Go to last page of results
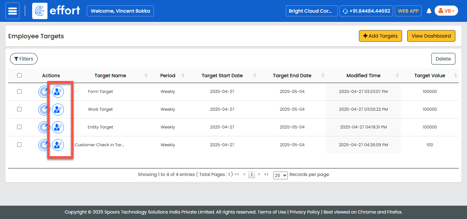This screenshot has height=219, width=467. click(266, 174)
